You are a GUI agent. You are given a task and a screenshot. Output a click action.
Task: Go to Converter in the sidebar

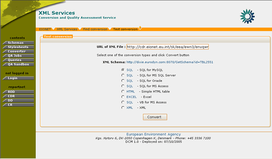pyautogui.click(x=18, y=52)
